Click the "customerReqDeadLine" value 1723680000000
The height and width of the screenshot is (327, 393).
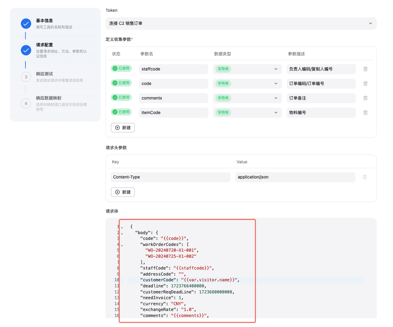(x=216, y=292)
